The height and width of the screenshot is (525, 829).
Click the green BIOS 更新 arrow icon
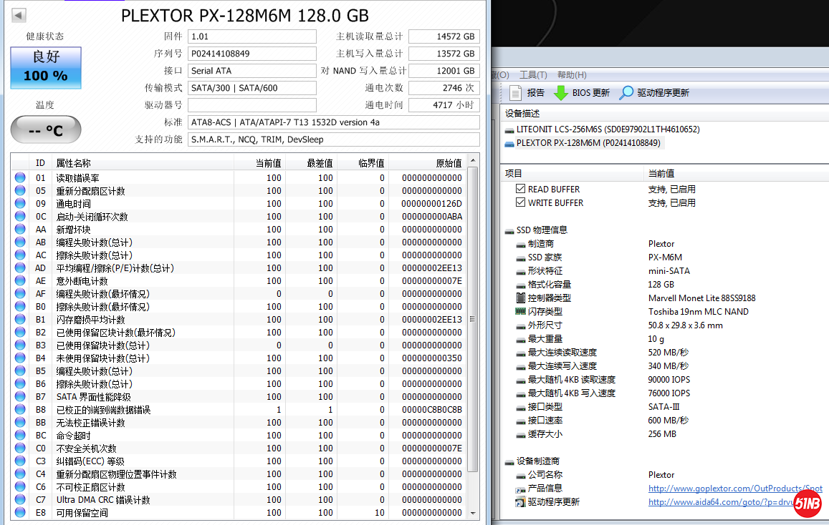561,93
